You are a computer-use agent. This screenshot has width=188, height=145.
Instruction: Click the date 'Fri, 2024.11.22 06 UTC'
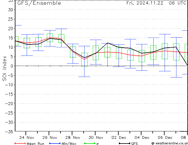click(156, 3)
